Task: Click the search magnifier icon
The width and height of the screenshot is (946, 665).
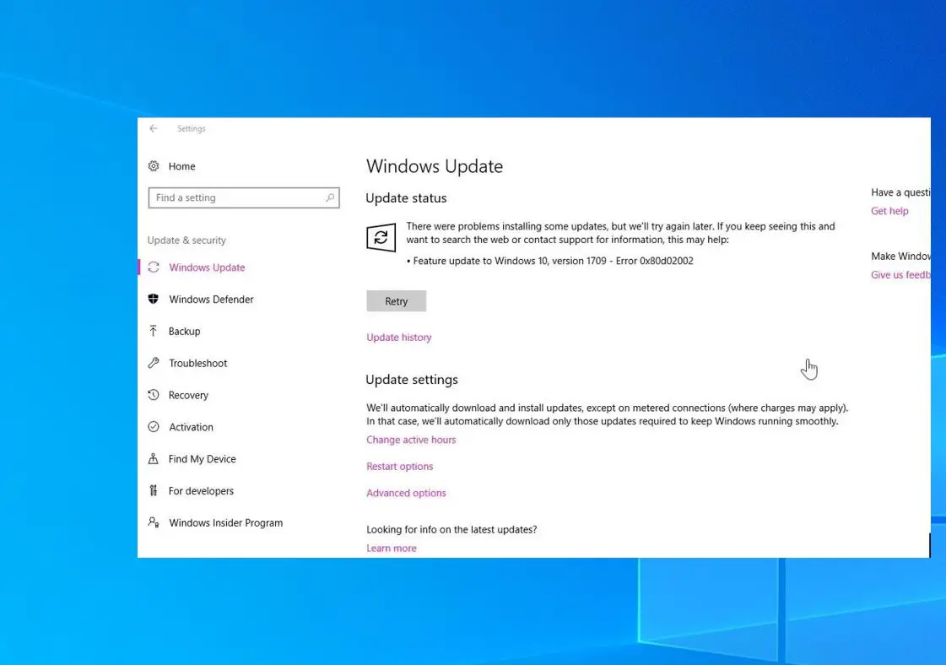Action: [329, 197]
